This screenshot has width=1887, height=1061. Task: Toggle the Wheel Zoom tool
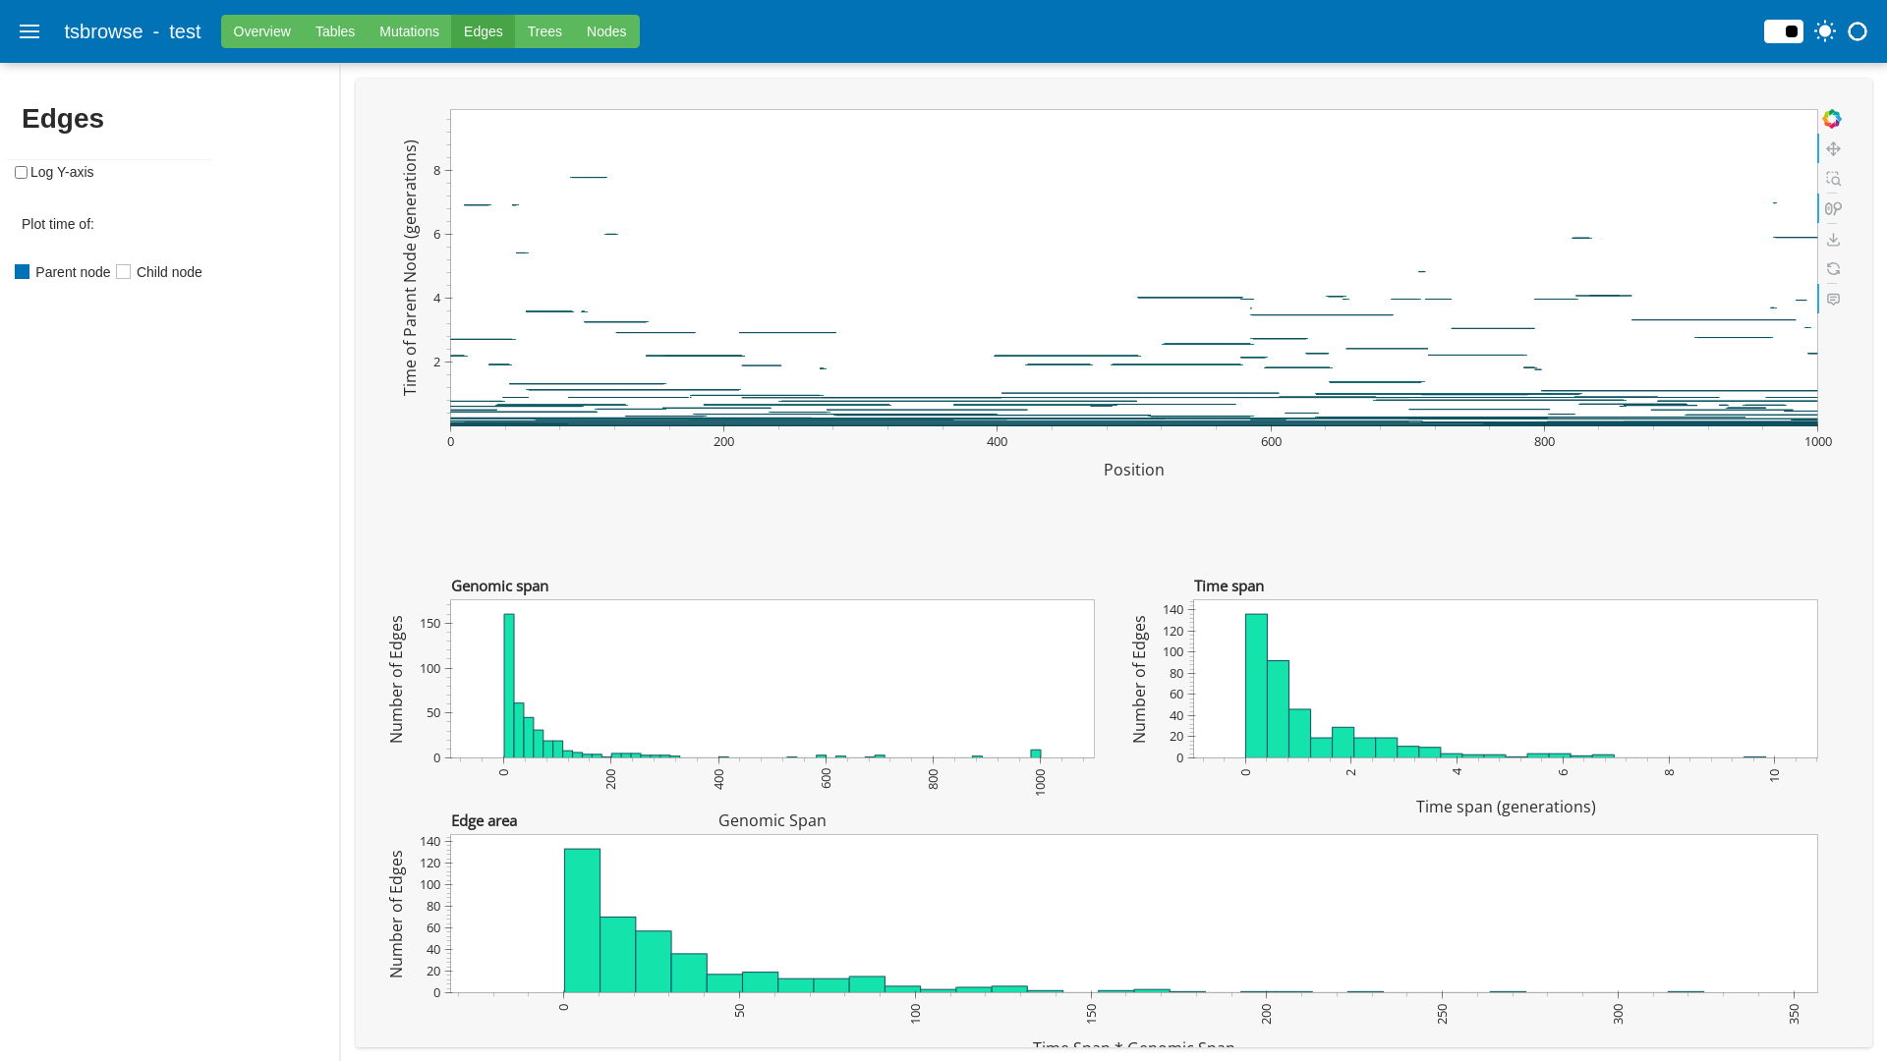[x=1833, y=209]
